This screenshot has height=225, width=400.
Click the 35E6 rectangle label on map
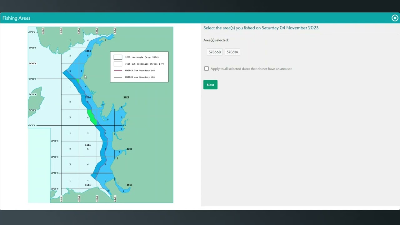[x=88, y=185]
